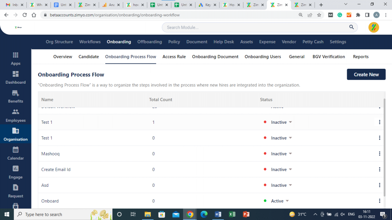Open three-dot menu for first Test 1 row

tap(379, 122)
